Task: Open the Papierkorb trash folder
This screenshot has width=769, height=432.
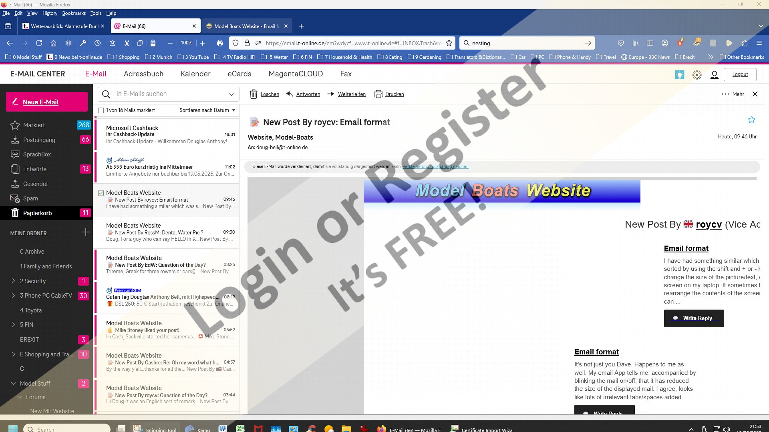Action: coord(37,213)
